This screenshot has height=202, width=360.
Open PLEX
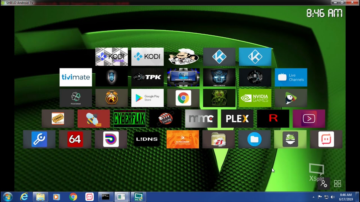(x=237, y=119)
